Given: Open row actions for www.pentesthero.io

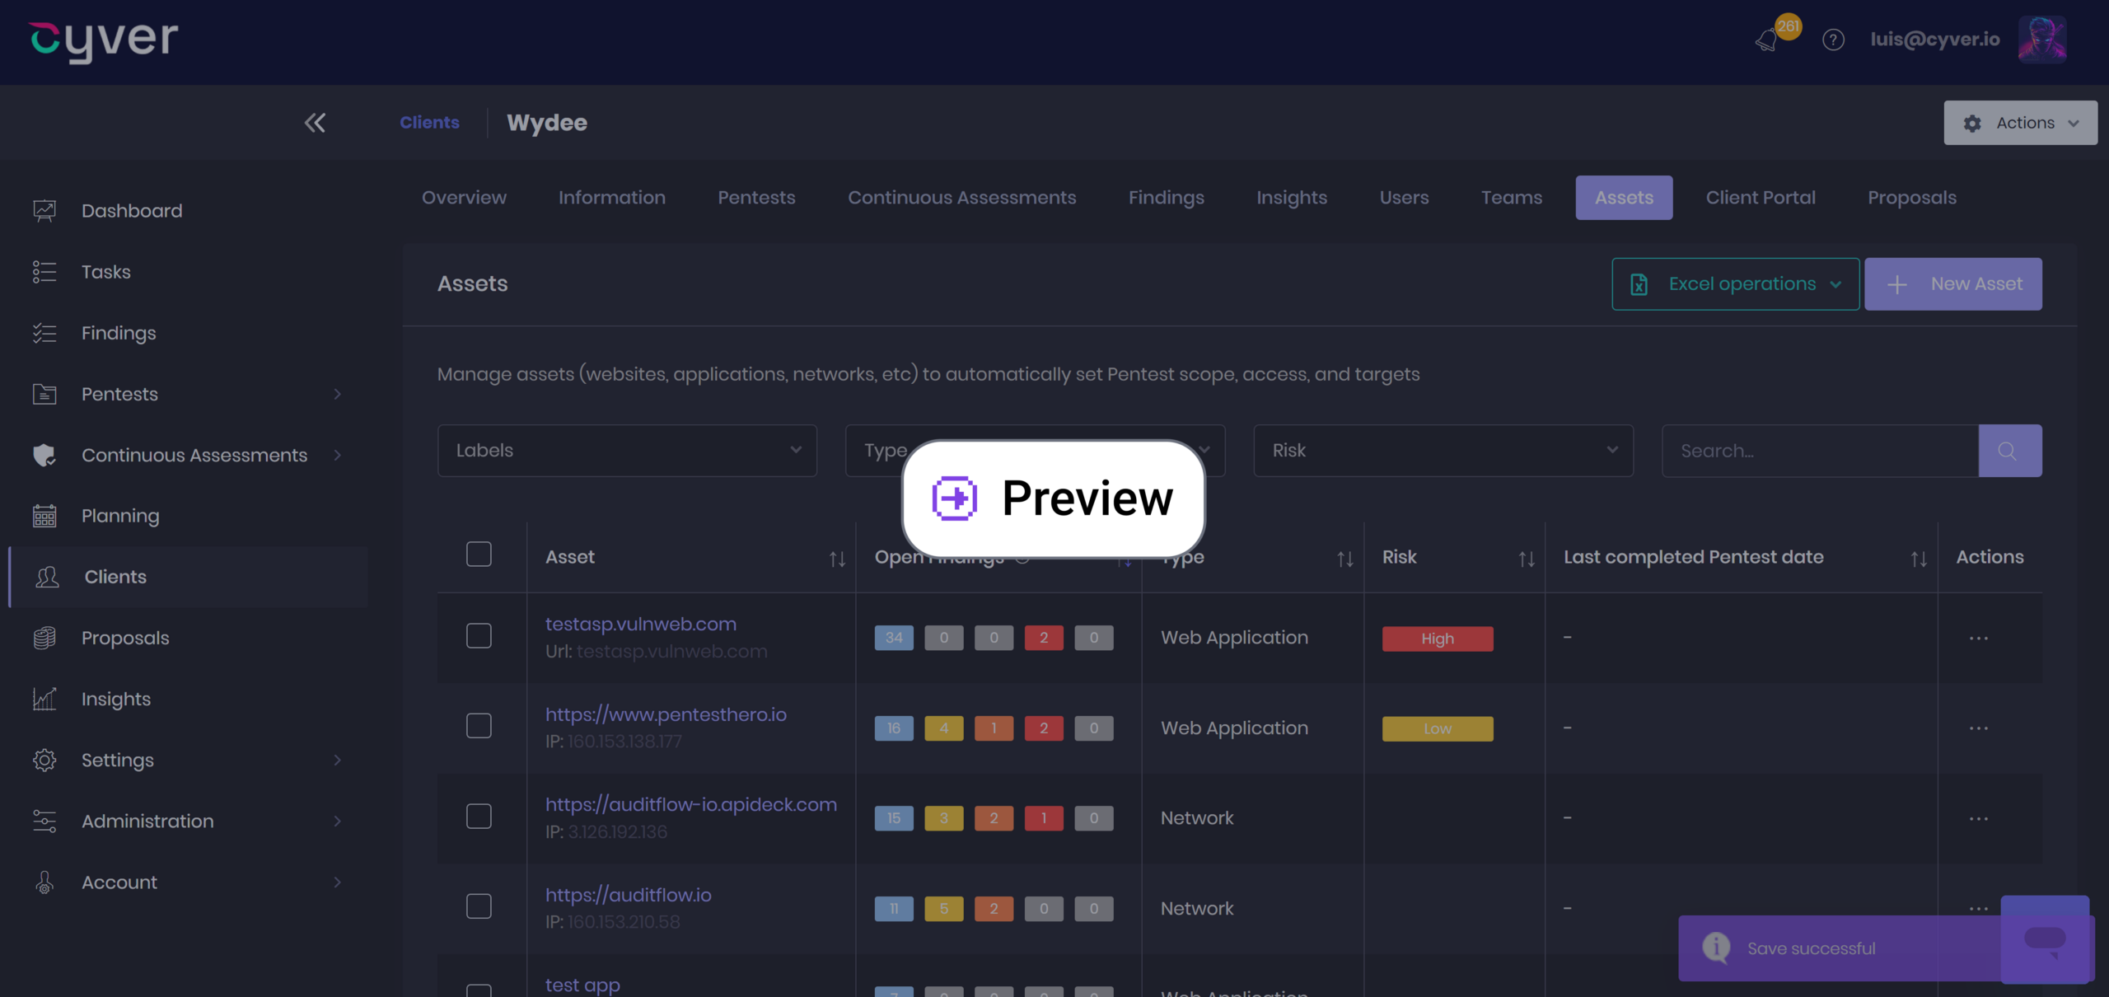Looking at the screenshot, I should (x=1978, y=728).
